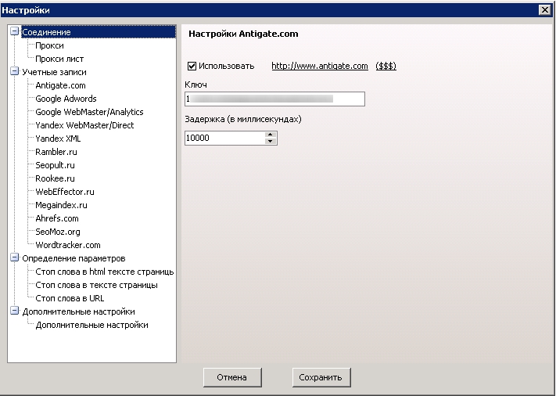Select the child Дополнительные настройки tree item
This screenshot has height=396, width=556.
coord(91,325)
